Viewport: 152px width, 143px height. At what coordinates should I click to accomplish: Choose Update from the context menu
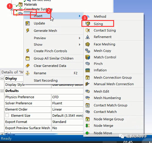(x=54, y=23)
